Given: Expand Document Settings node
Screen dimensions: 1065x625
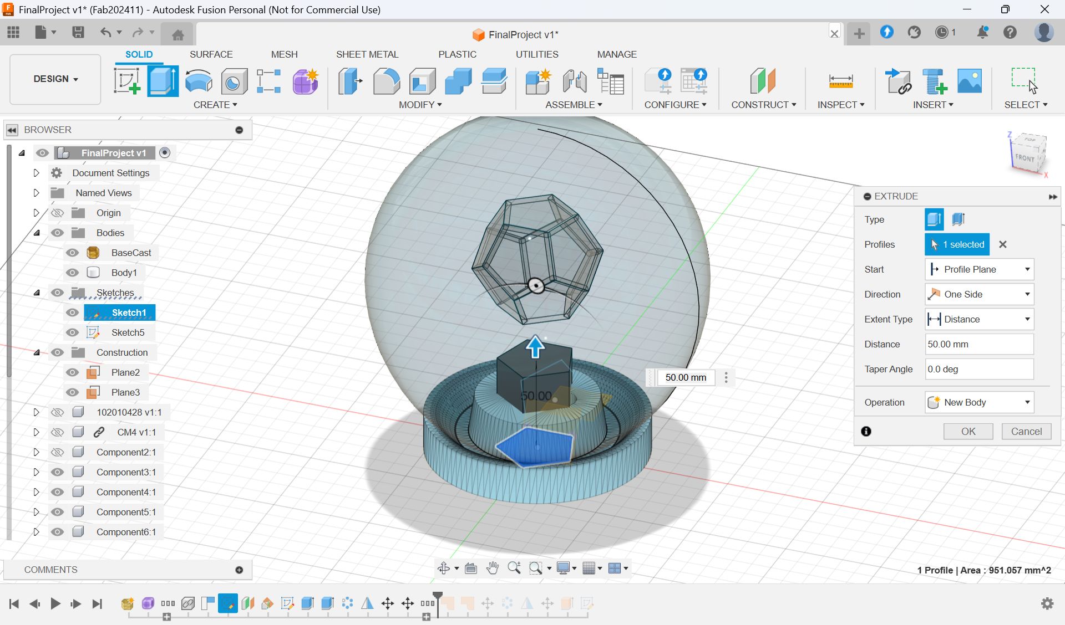Looking at the screenshot, I should point(36,173).
